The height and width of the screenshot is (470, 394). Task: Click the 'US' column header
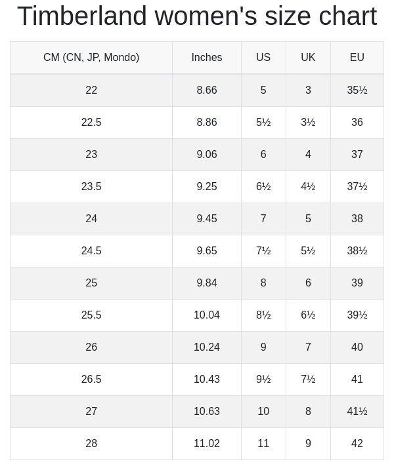tap(263, 58)
